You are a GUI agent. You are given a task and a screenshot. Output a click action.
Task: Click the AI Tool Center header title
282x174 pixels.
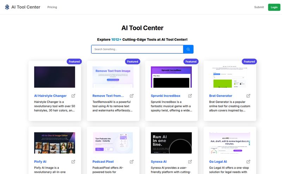pyautogui.click(x=26, y=7)
